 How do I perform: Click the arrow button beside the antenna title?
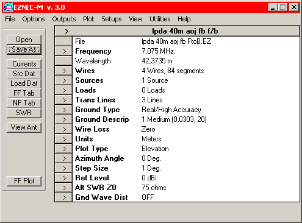point(67,31)
